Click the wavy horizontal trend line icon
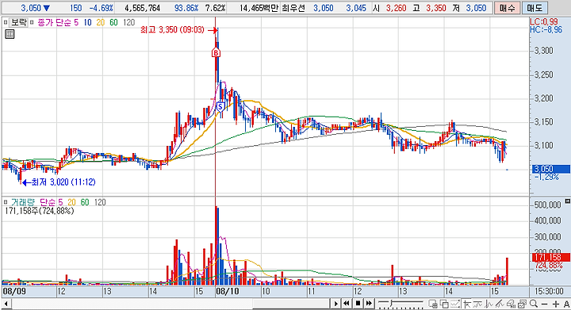 pos(477,304)
